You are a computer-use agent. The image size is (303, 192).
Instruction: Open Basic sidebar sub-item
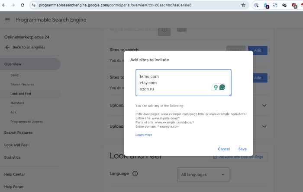(14, 75)
